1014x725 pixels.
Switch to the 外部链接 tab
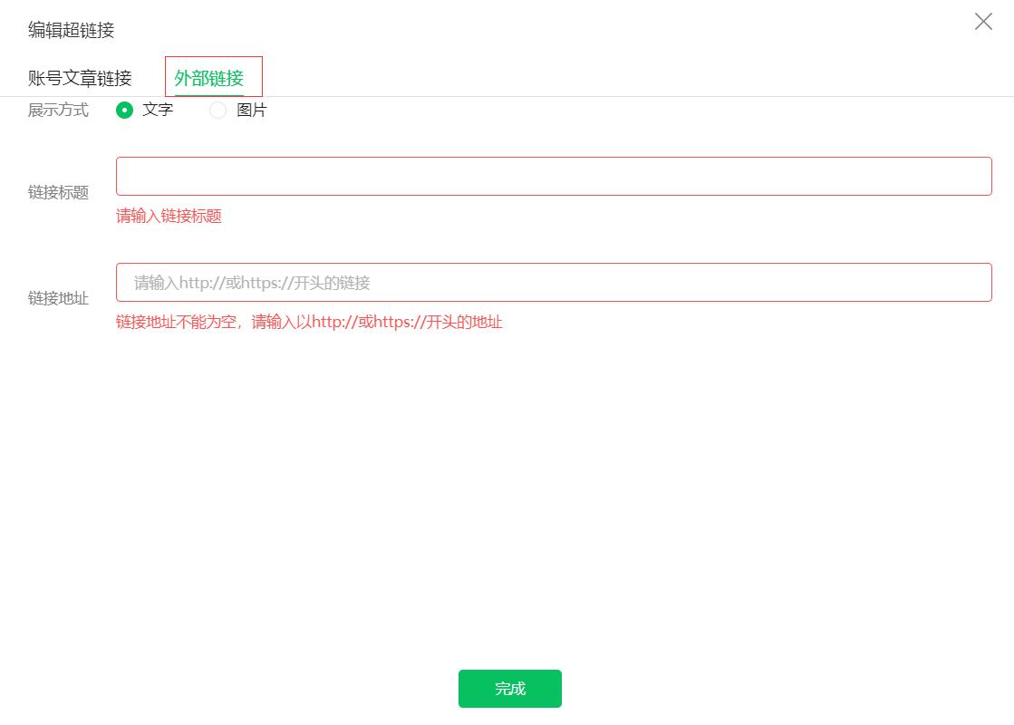pyautogui.click(x=209, y=78)
